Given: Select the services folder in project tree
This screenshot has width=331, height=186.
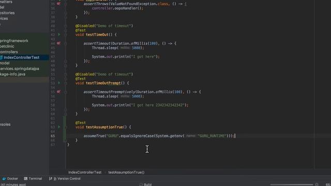Looking at the screenshot, I should (x=4, y=19).
